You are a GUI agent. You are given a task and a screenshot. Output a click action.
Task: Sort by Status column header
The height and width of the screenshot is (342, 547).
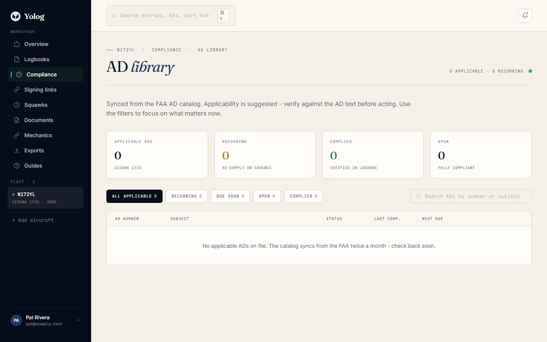click(334, 219)
